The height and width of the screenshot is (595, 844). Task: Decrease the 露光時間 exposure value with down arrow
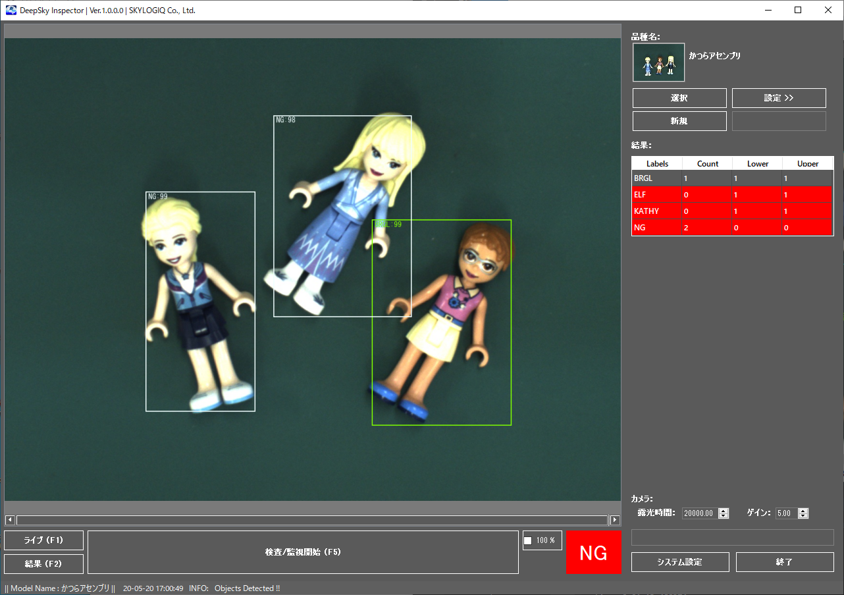point(724,516)
